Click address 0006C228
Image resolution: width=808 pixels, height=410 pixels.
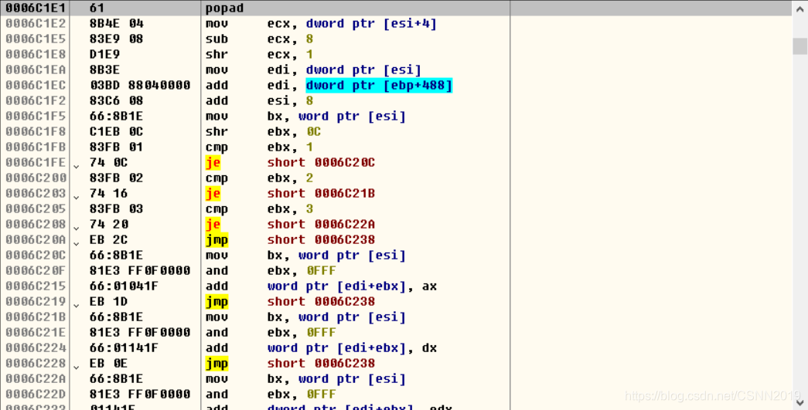click(36, 363)
